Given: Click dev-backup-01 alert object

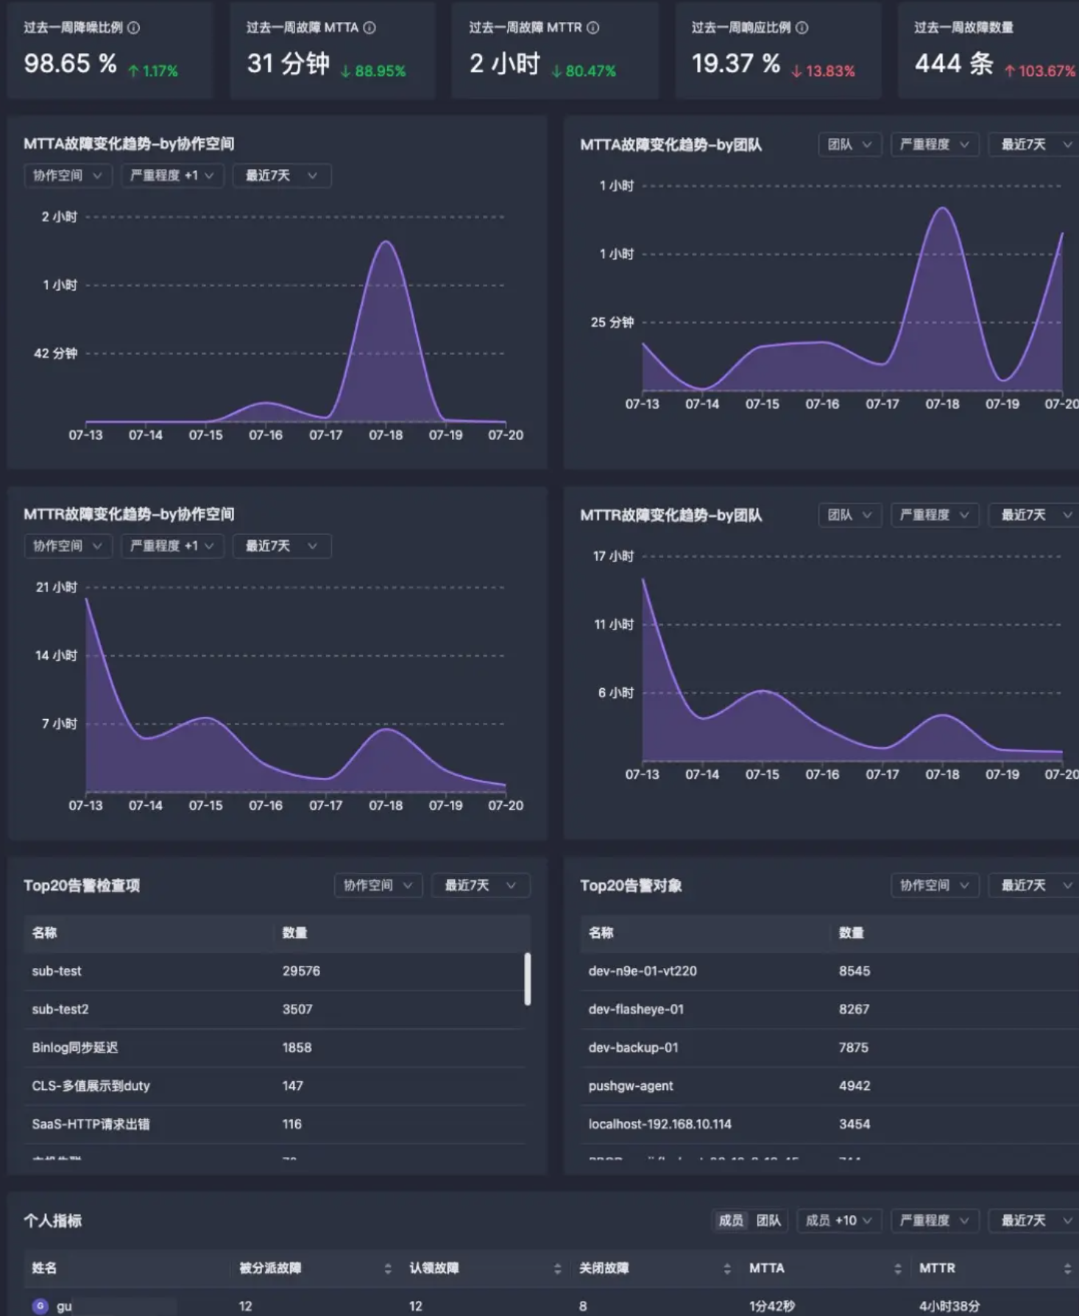Looking at the screenshot, I should [634, 1048].
